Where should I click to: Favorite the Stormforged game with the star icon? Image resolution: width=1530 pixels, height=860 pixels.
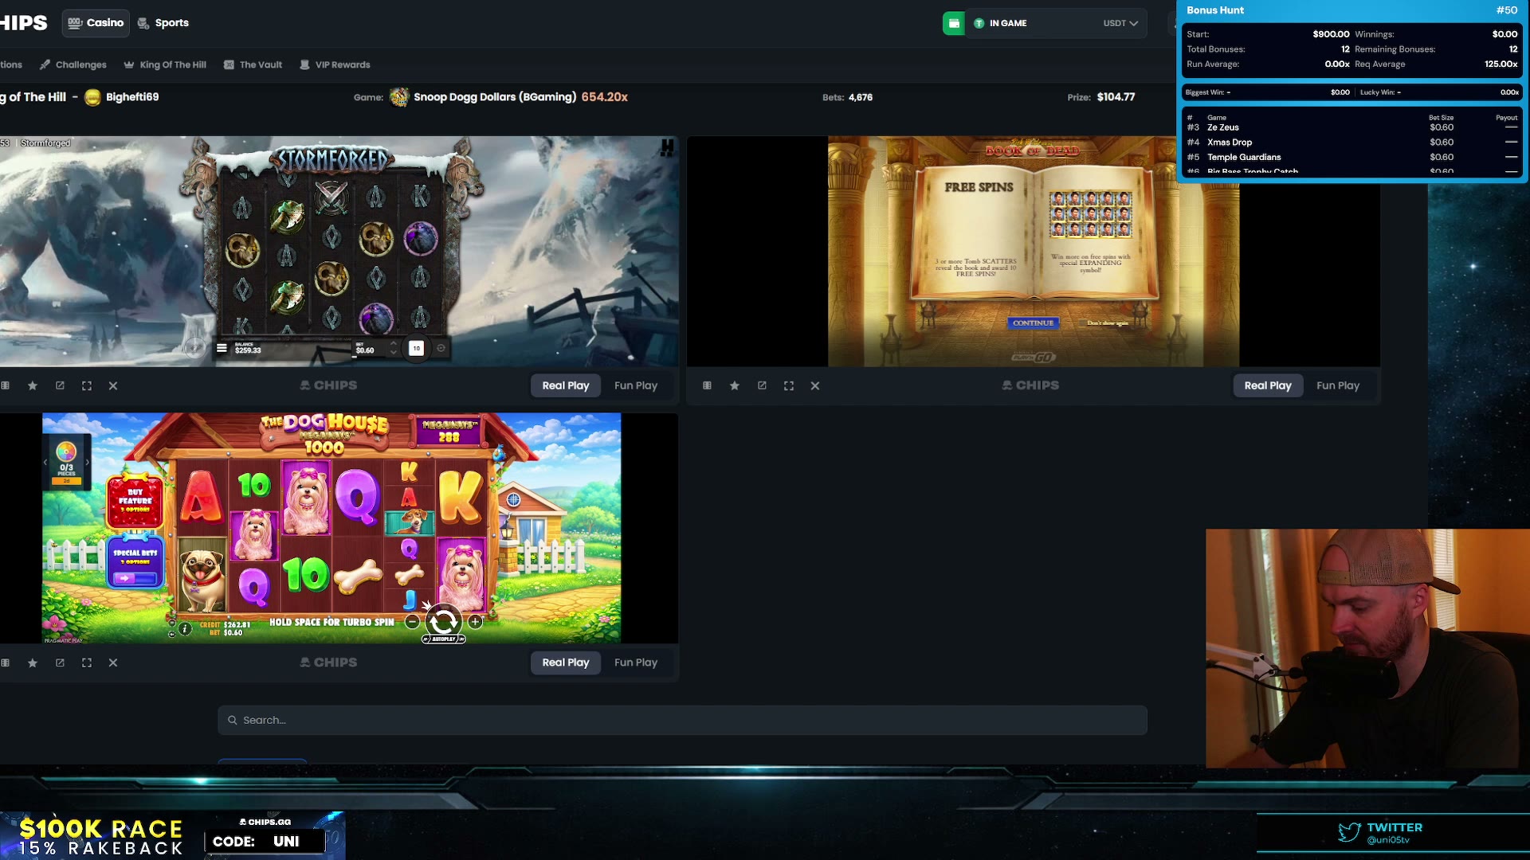[x=33, y=385]
